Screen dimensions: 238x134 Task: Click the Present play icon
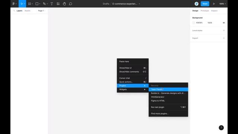(214, 4)
